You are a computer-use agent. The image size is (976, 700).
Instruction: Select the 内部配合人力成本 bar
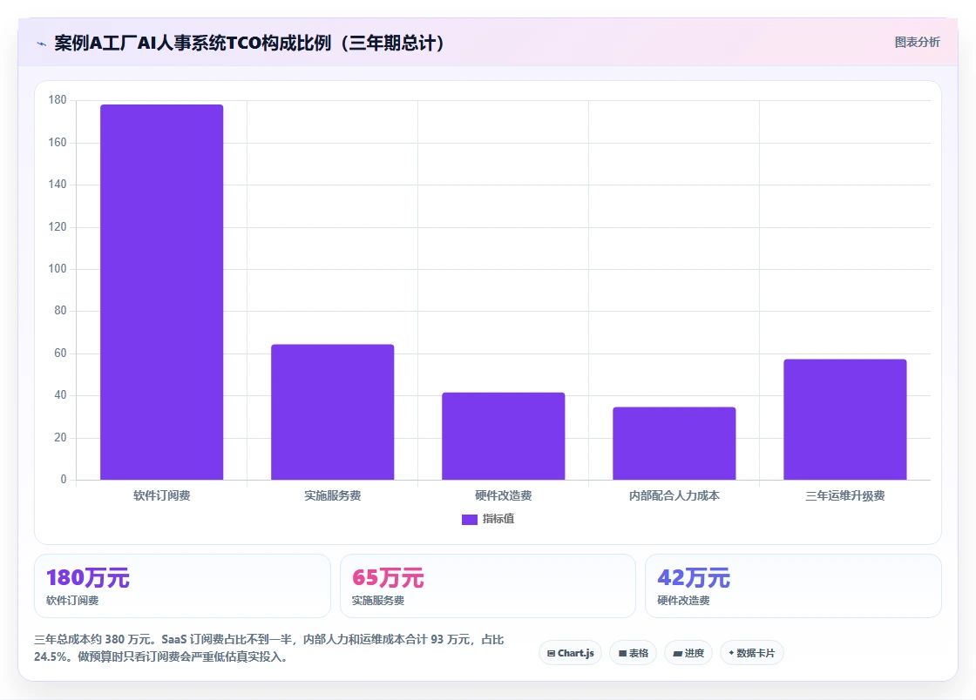coord(674,443)
